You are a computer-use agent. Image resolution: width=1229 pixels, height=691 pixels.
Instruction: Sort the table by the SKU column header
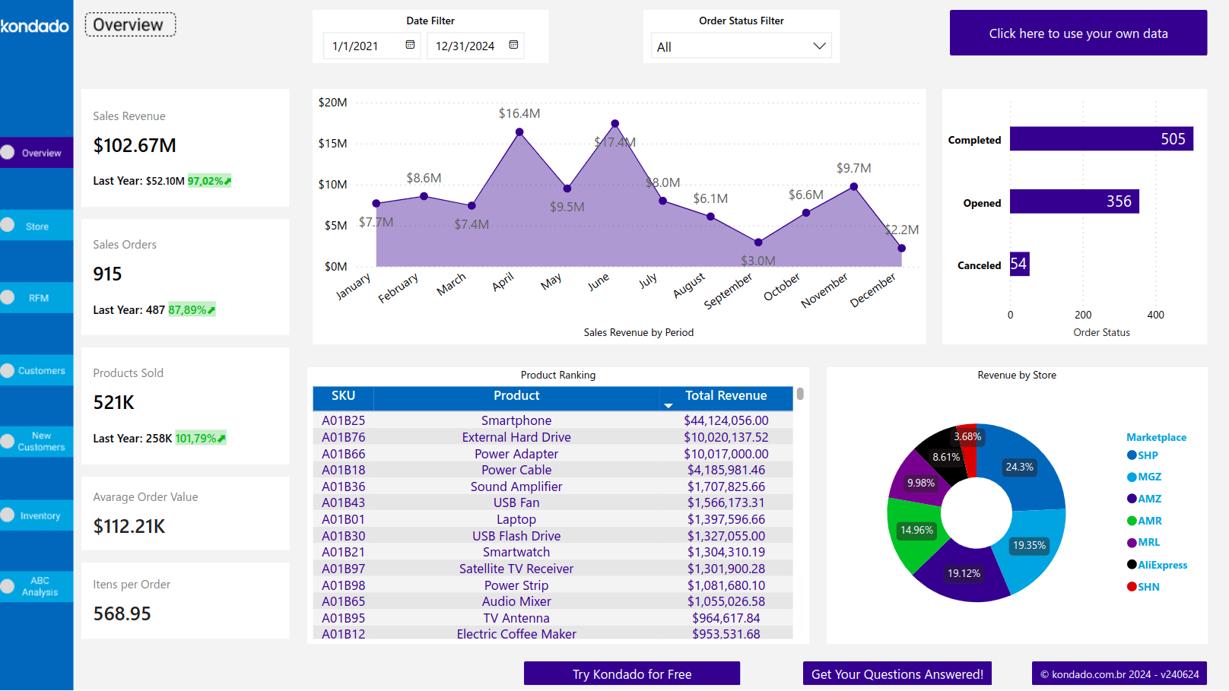343,396
